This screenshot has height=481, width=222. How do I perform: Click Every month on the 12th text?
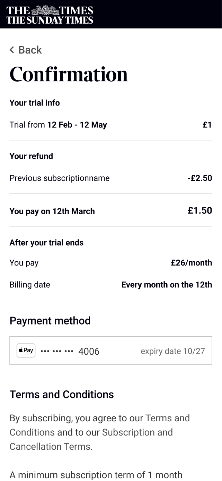point(167,285)
